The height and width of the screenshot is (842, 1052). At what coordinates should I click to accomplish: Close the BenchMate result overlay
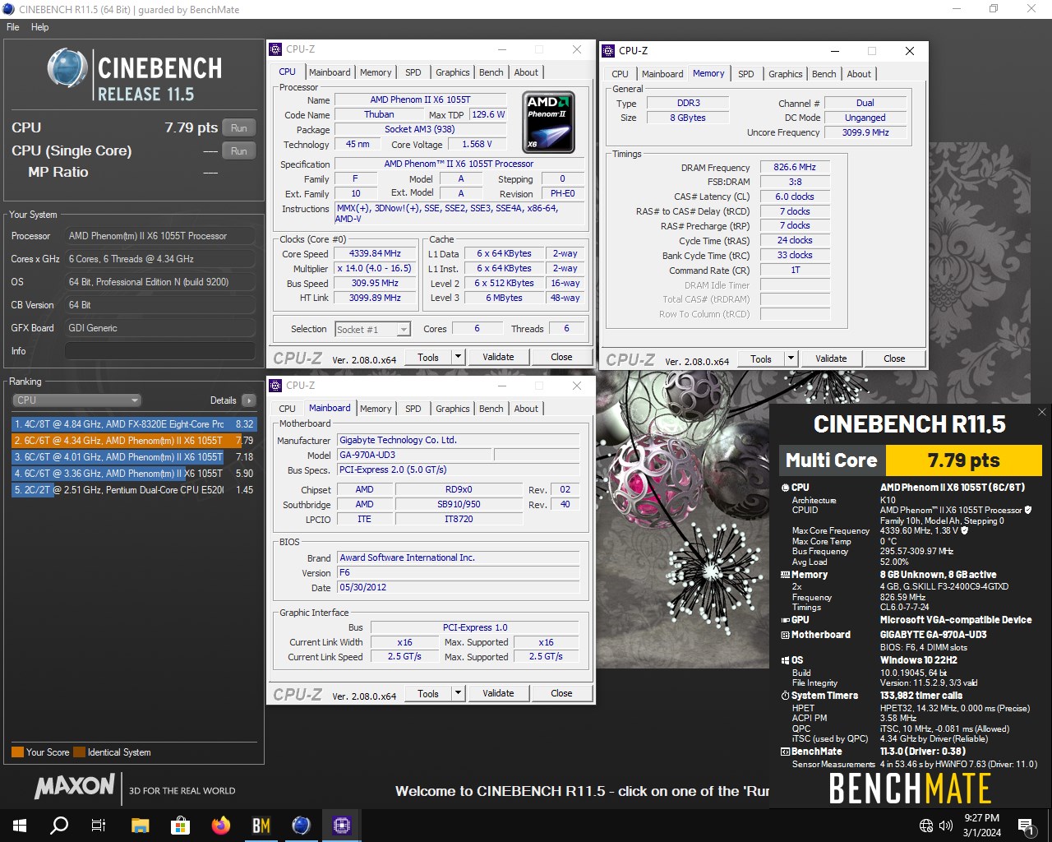pyautogui.click(x=1041, y=412)
